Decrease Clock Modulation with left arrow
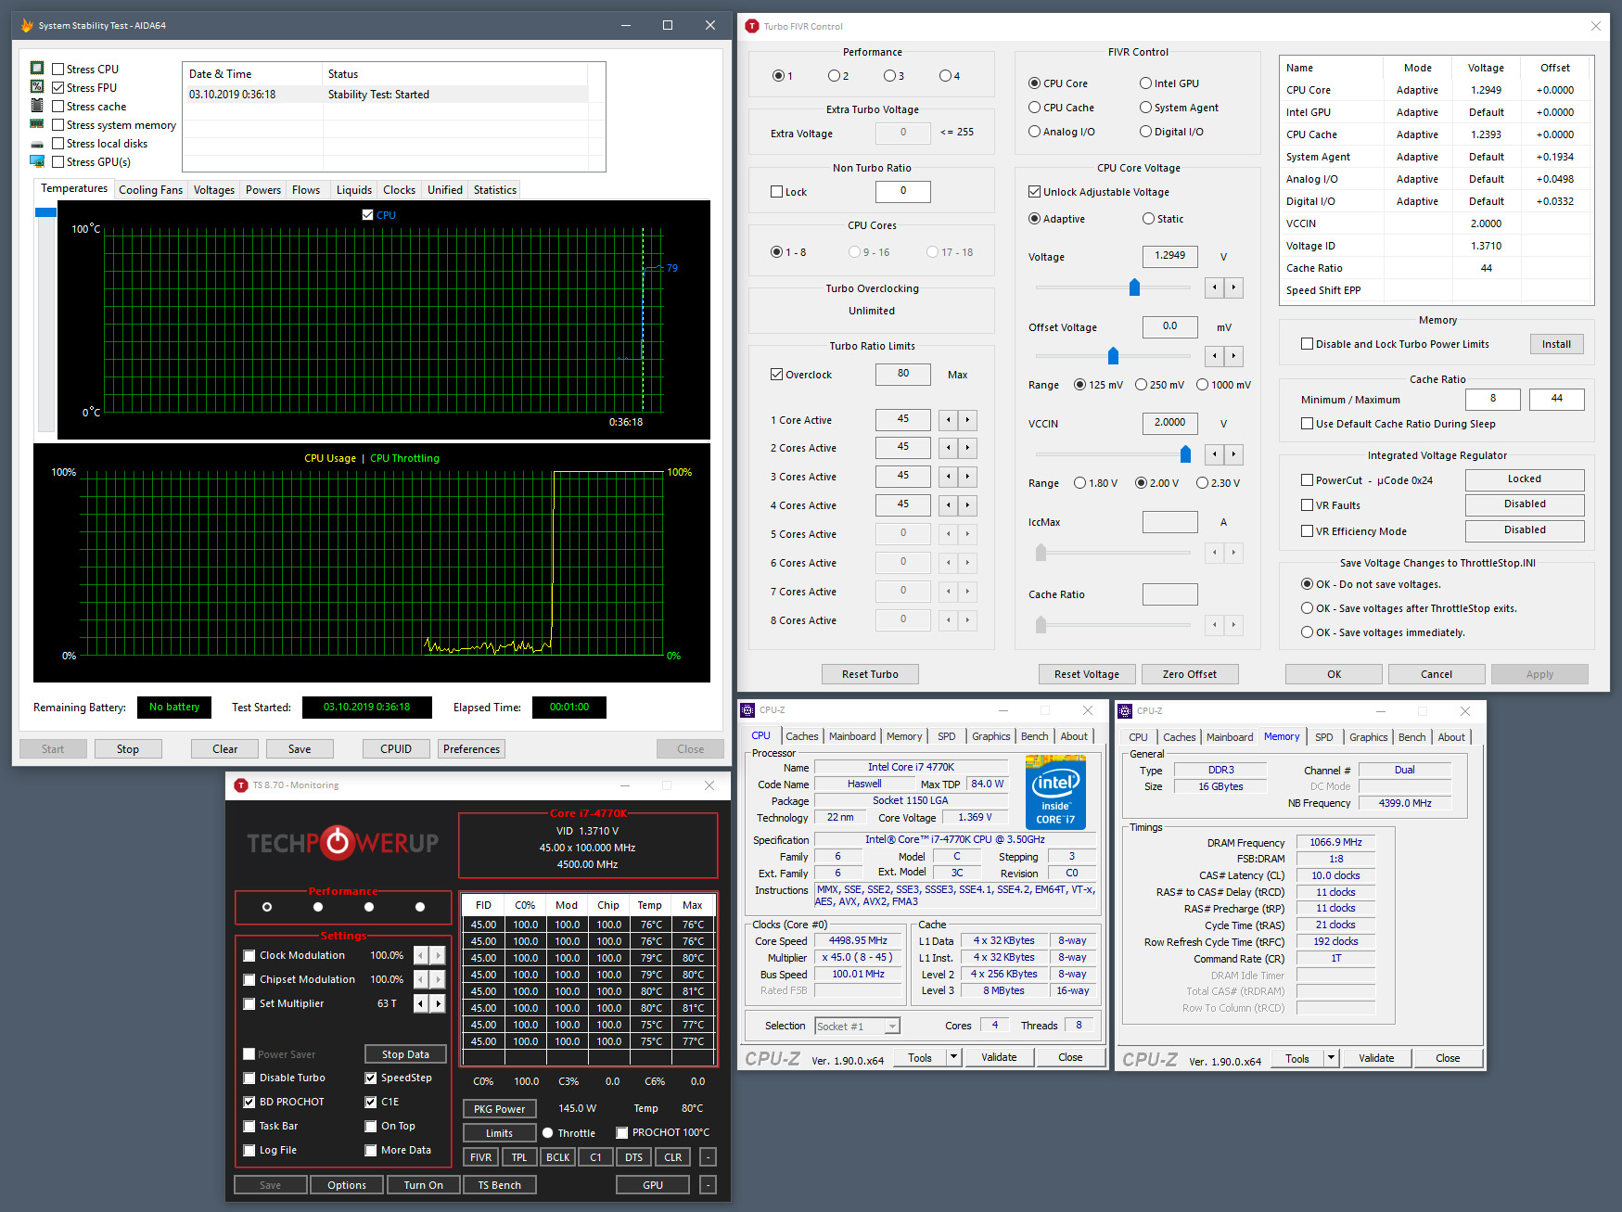This screenshot has height=1212, width=1622. tap(420, 955)
